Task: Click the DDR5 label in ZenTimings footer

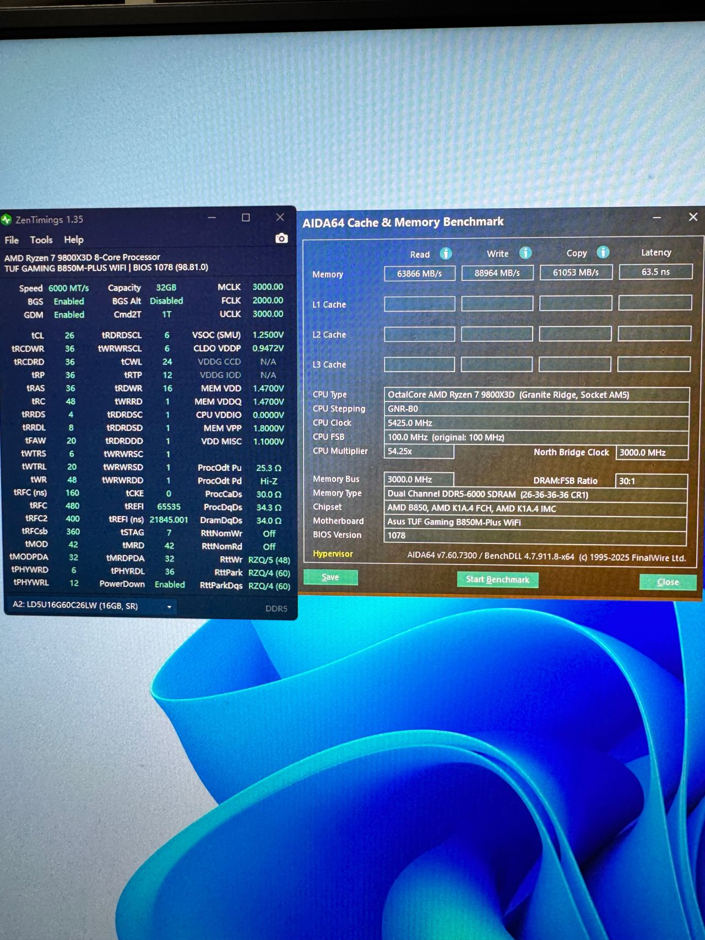Action: point(276,608)
